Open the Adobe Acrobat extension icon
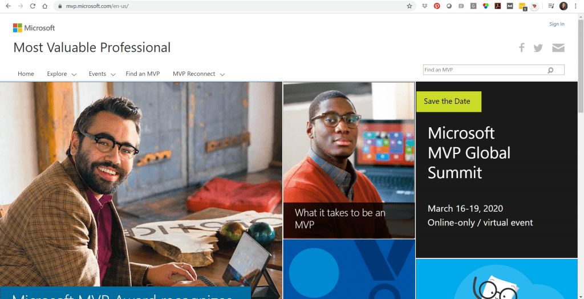Screen dimensions: 584x299 497,6
